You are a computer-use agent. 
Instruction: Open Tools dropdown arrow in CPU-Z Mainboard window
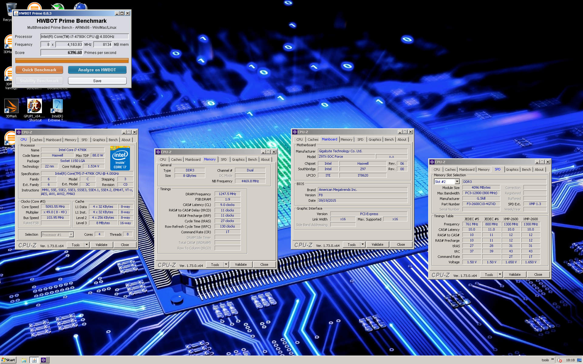pos(363,244)
